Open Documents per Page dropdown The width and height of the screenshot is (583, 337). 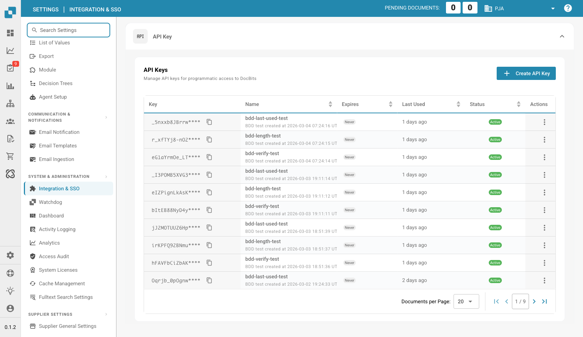tap(466, 301)
